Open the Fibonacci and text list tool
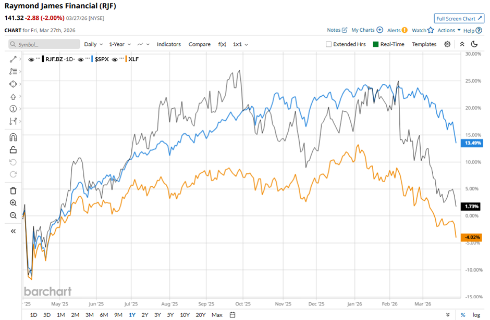The height and width of the screenshot is (320, 490). (13, 71)
